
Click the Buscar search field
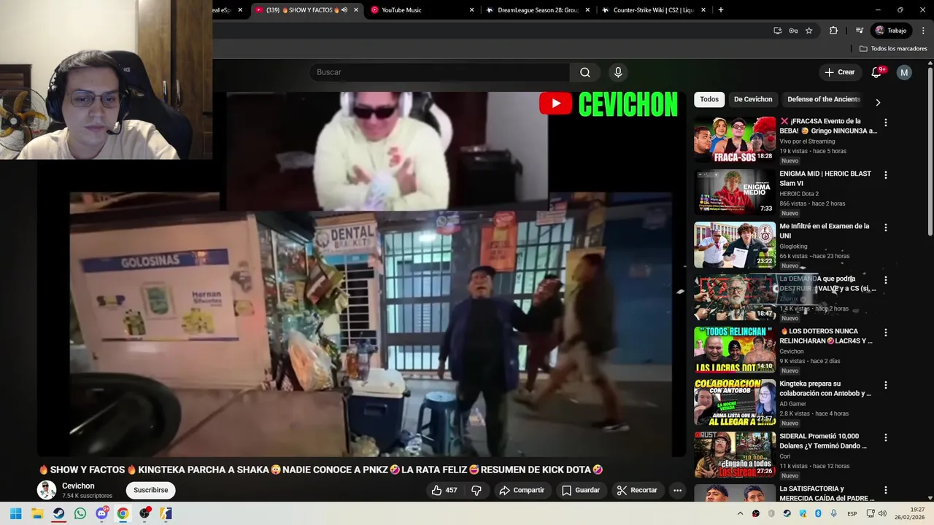coord(440,72)
